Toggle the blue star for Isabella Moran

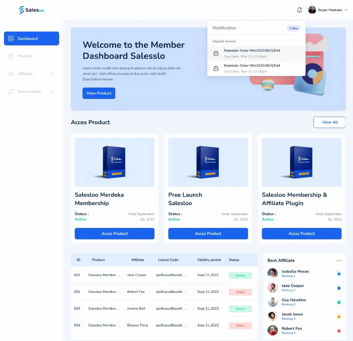(339, 273)
